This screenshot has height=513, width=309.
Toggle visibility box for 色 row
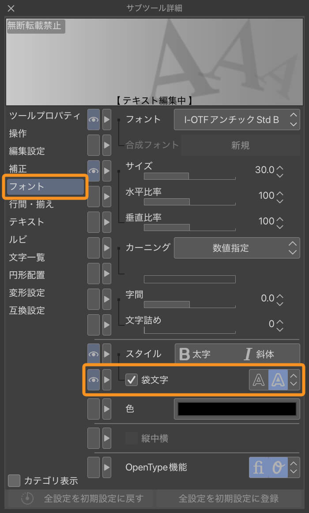pyautogui.click(x=94, y=409)
